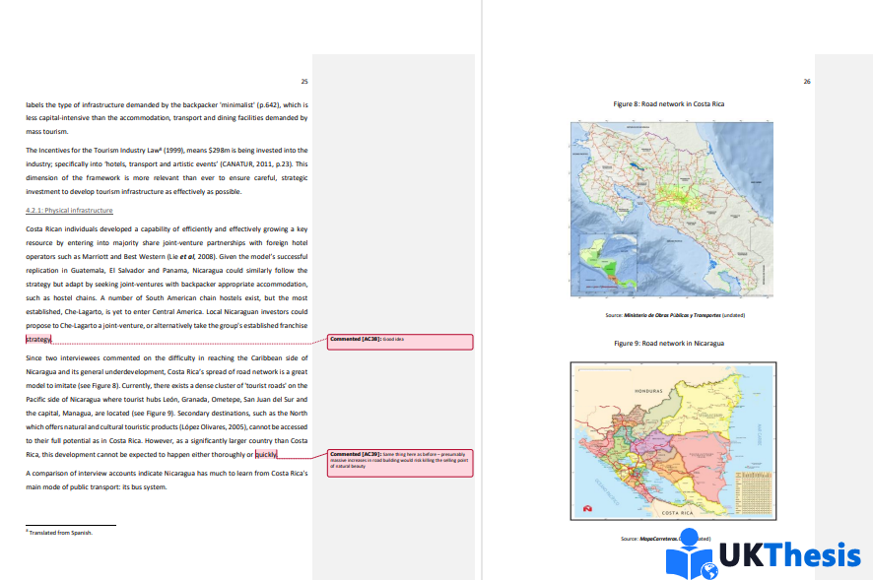Click the highlighted word "strategy"
The image size is (873, 580).
38,339
